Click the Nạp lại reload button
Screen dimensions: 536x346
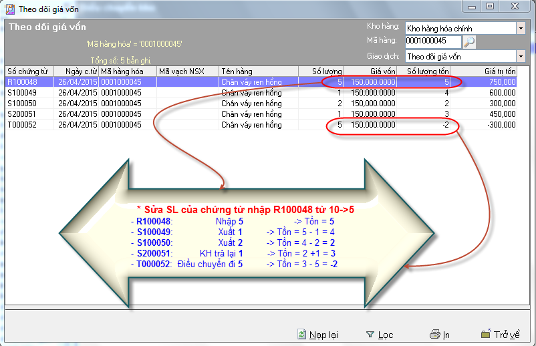pyautogui.click(x=318, y=335)
